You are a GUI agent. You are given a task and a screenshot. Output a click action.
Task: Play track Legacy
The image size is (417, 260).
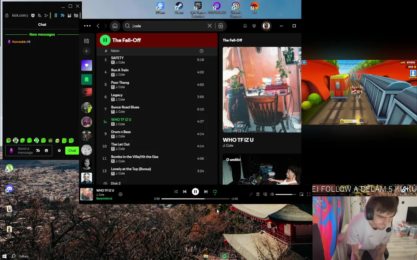(157, 97)
